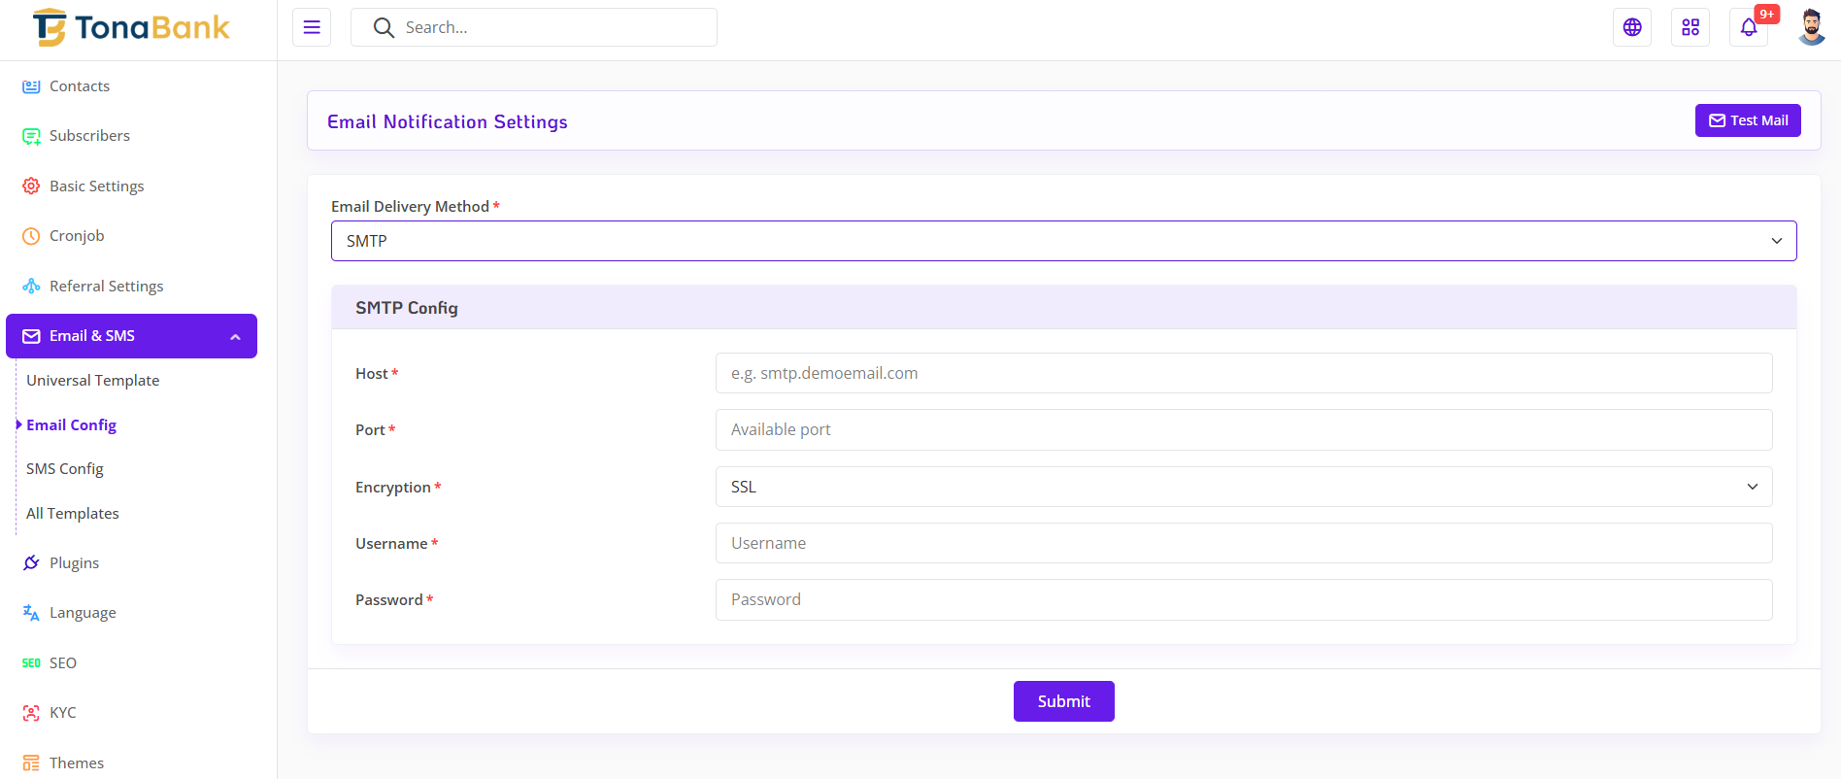Image resolution: width=1841 pixels, height=779 pixels.
Task: Open the apps grid icon
Action: (1690, 27)
